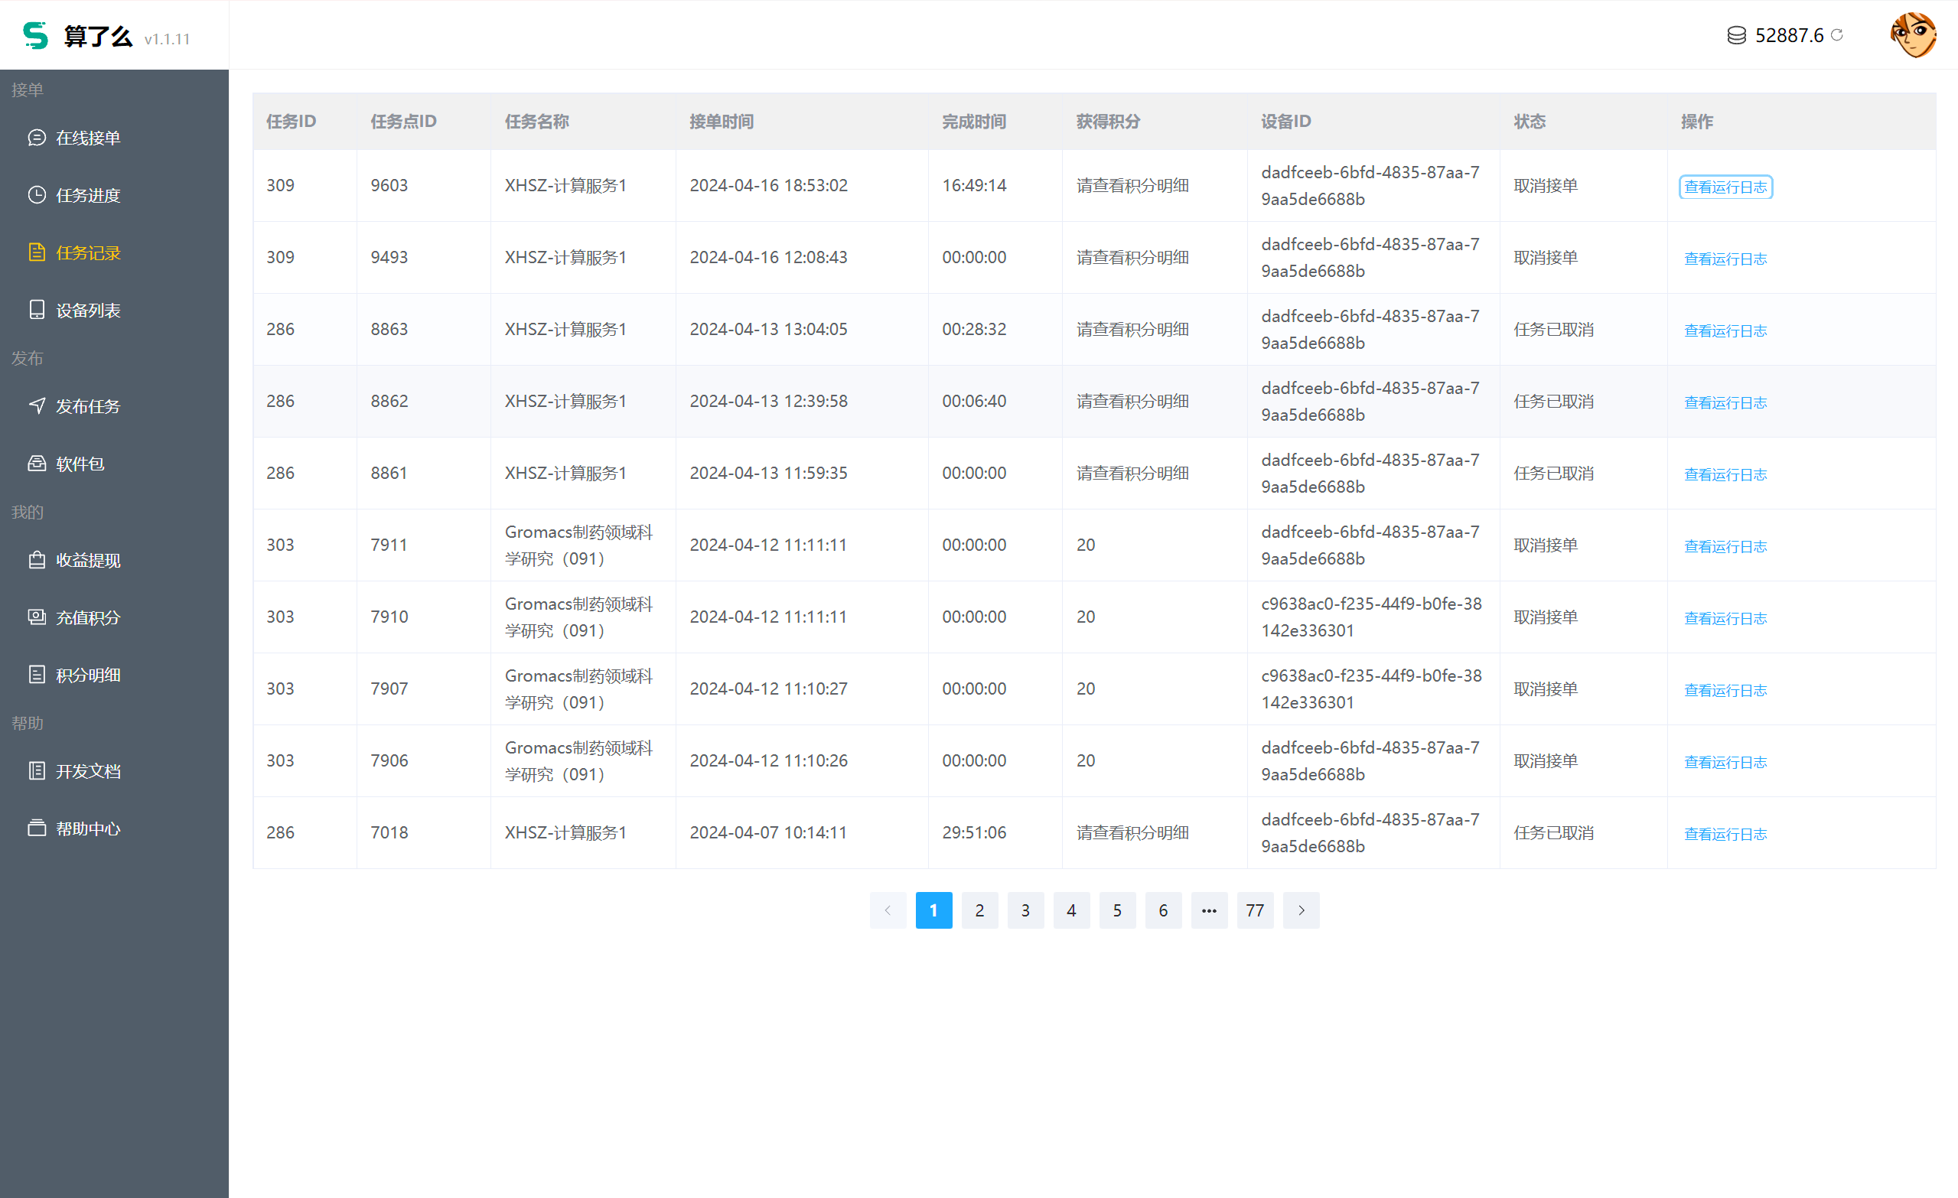Click the 软件包 package icon
The height and width of the screenshot is (1198, 1958).
(37, 463)
